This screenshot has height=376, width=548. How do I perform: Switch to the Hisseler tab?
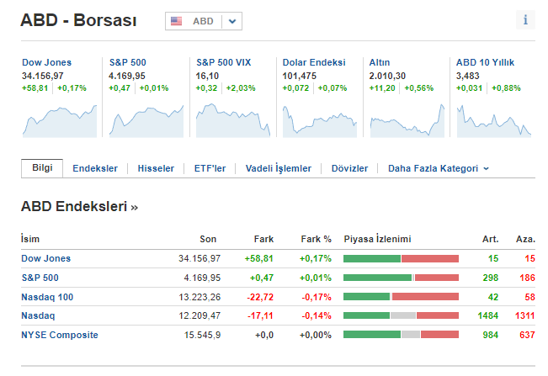coord(156,168)
